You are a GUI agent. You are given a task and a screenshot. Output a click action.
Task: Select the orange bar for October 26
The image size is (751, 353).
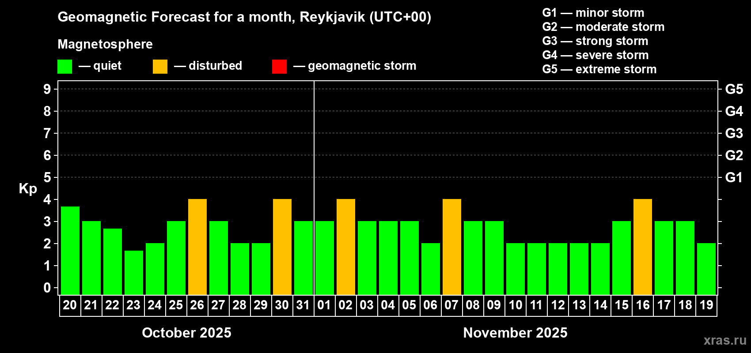click(197, 247)
